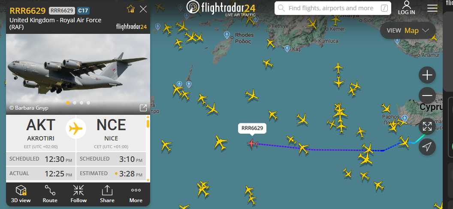Zoom out on the map
Screen dimensions: 453x209
click(x=427, y=96)
